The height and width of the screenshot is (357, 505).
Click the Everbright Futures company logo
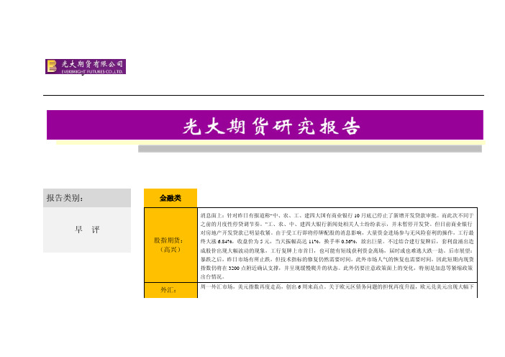pyautogui.click(x=86, y=67)
